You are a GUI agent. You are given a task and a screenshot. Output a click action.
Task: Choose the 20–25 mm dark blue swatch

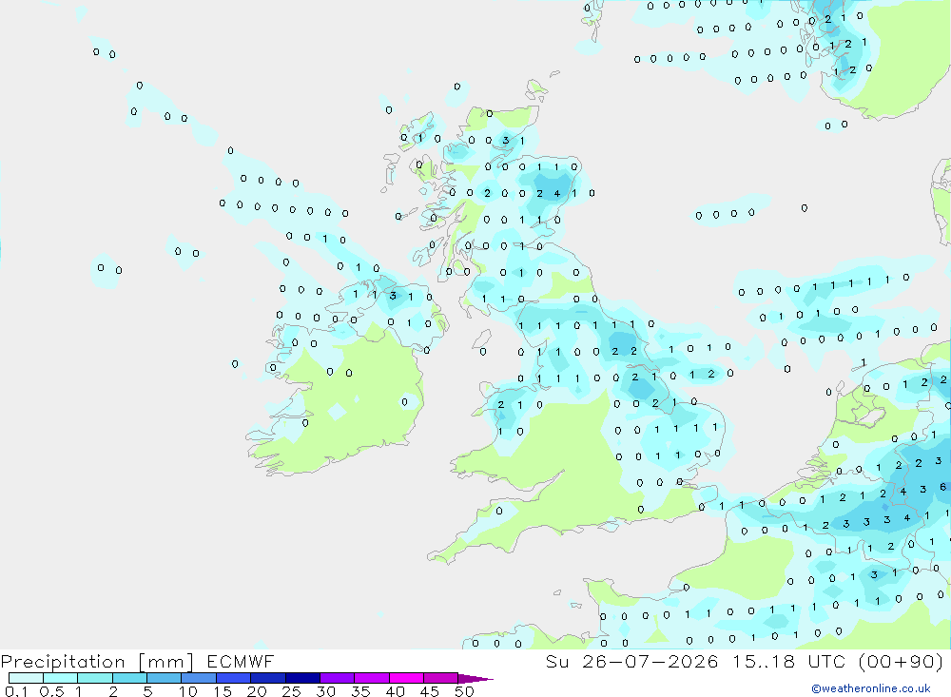pyautogui.click(x=267, y=678)
